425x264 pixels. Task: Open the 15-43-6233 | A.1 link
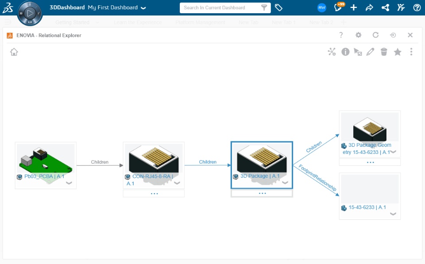coord(367,207)
